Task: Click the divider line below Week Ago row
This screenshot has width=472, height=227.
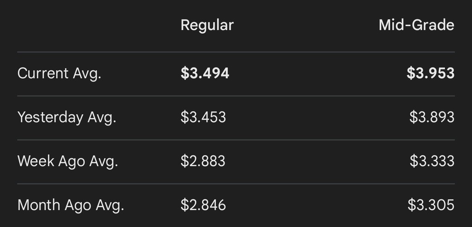Action: 236,184
